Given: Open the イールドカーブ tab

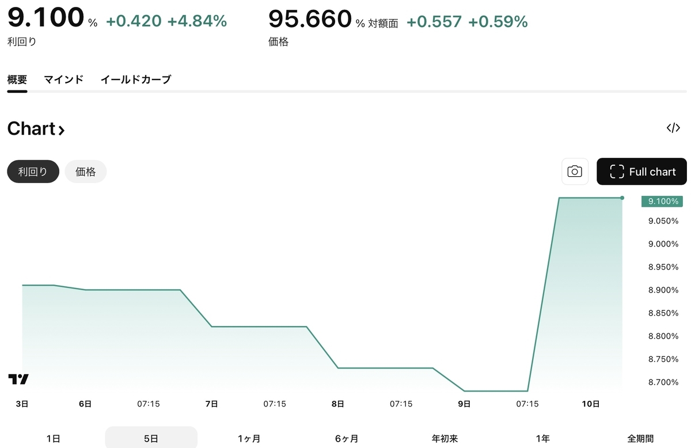Looking at the screenshot, I should point(136,79).
